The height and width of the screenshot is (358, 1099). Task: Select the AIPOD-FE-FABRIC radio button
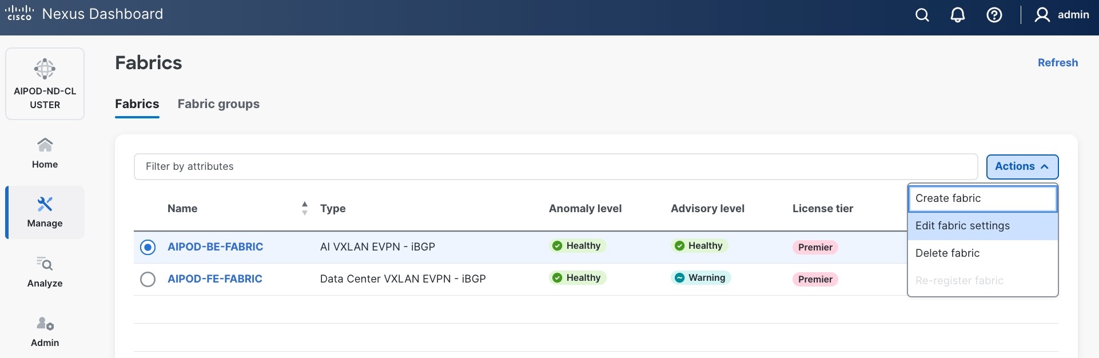[148, 279]
